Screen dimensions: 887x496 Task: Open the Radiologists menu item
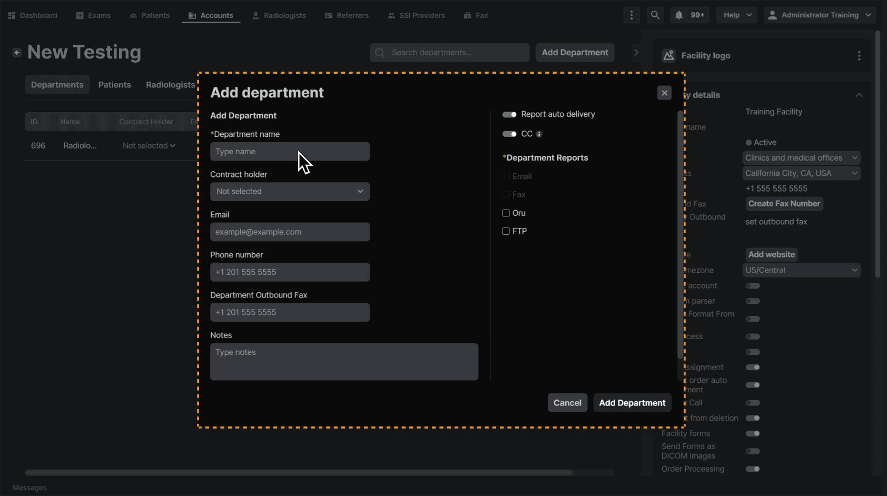279,15
